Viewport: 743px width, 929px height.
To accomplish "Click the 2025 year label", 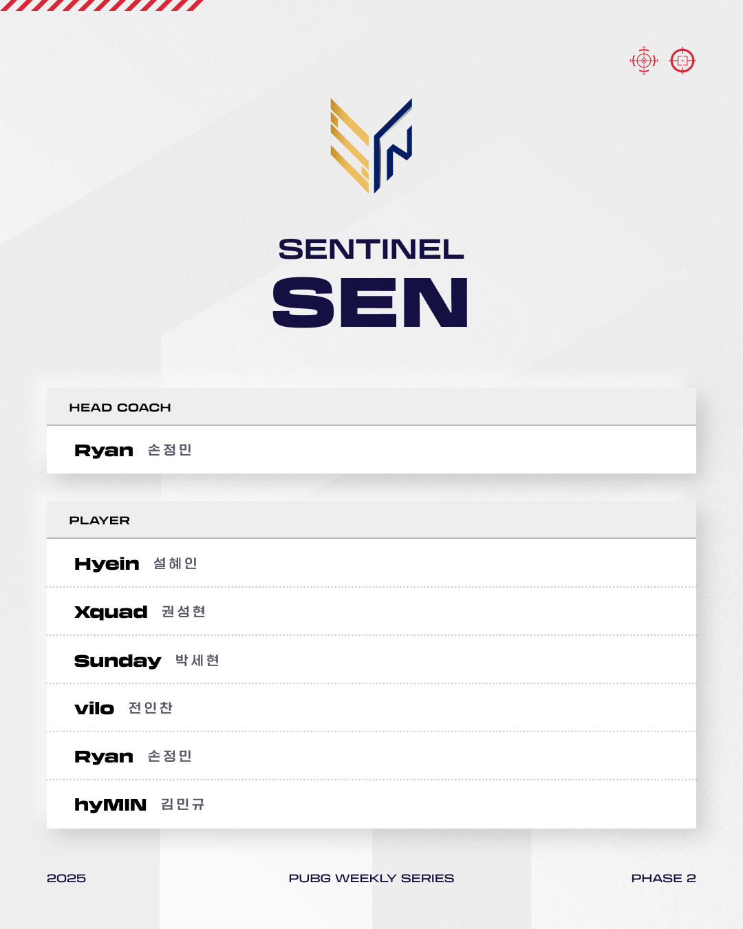I will point(66,878).
